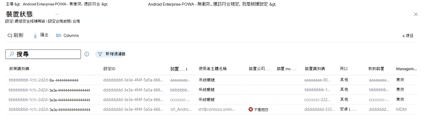
Task: Open the info icon beside search
Action: point(87,54)
